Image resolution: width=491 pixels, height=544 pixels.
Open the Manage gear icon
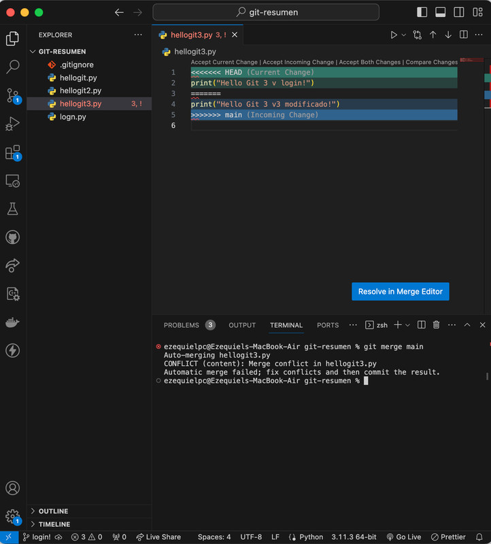13,517
